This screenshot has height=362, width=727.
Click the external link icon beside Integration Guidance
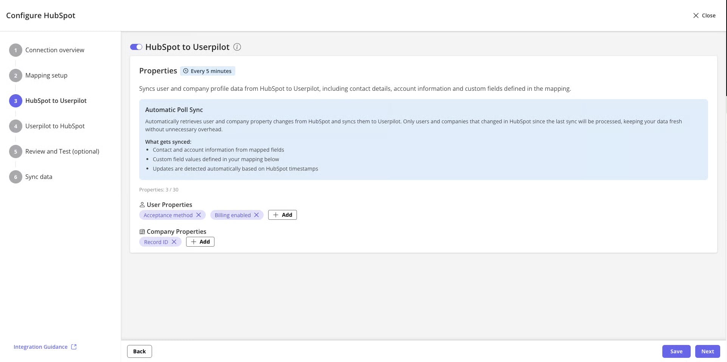click(74, 347)
